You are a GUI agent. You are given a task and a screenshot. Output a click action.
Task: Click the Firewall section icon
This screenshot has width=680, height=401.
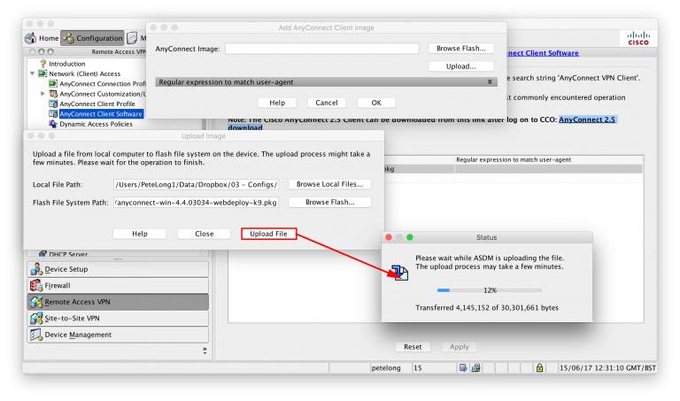[x=36, y=285]
